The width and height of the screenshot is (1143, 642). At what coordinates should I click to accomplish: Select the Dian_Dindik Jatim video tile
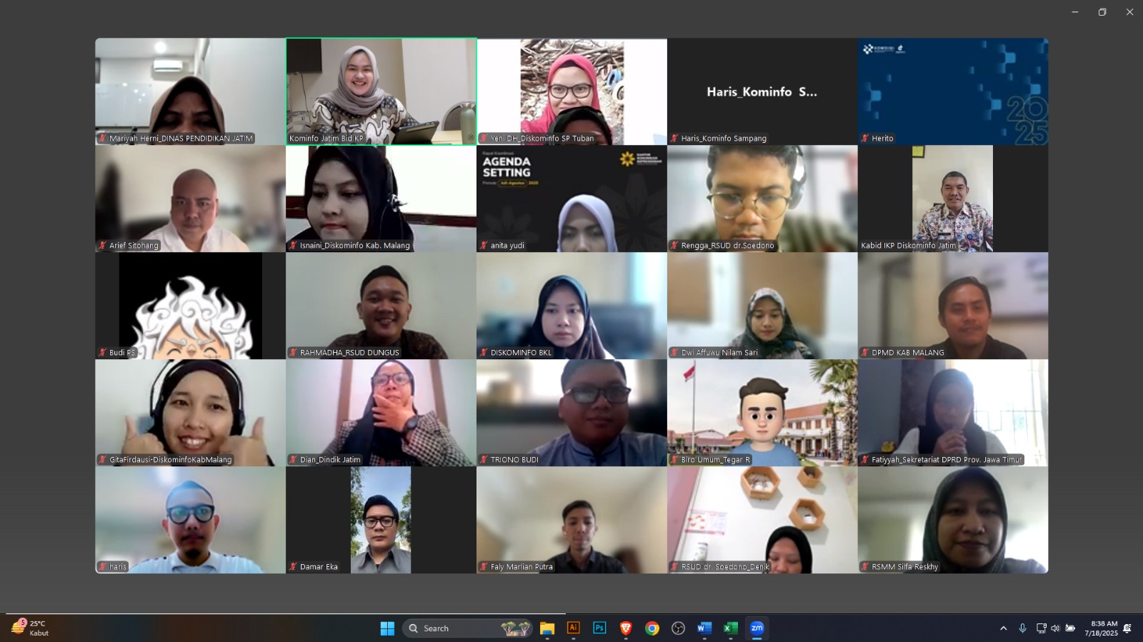click(x=381, y=413)
